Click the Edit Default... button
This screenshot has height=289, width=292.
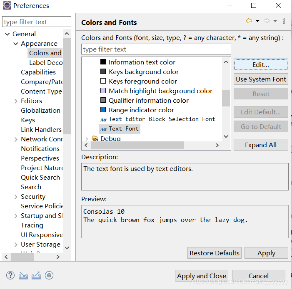coord(261,112)
